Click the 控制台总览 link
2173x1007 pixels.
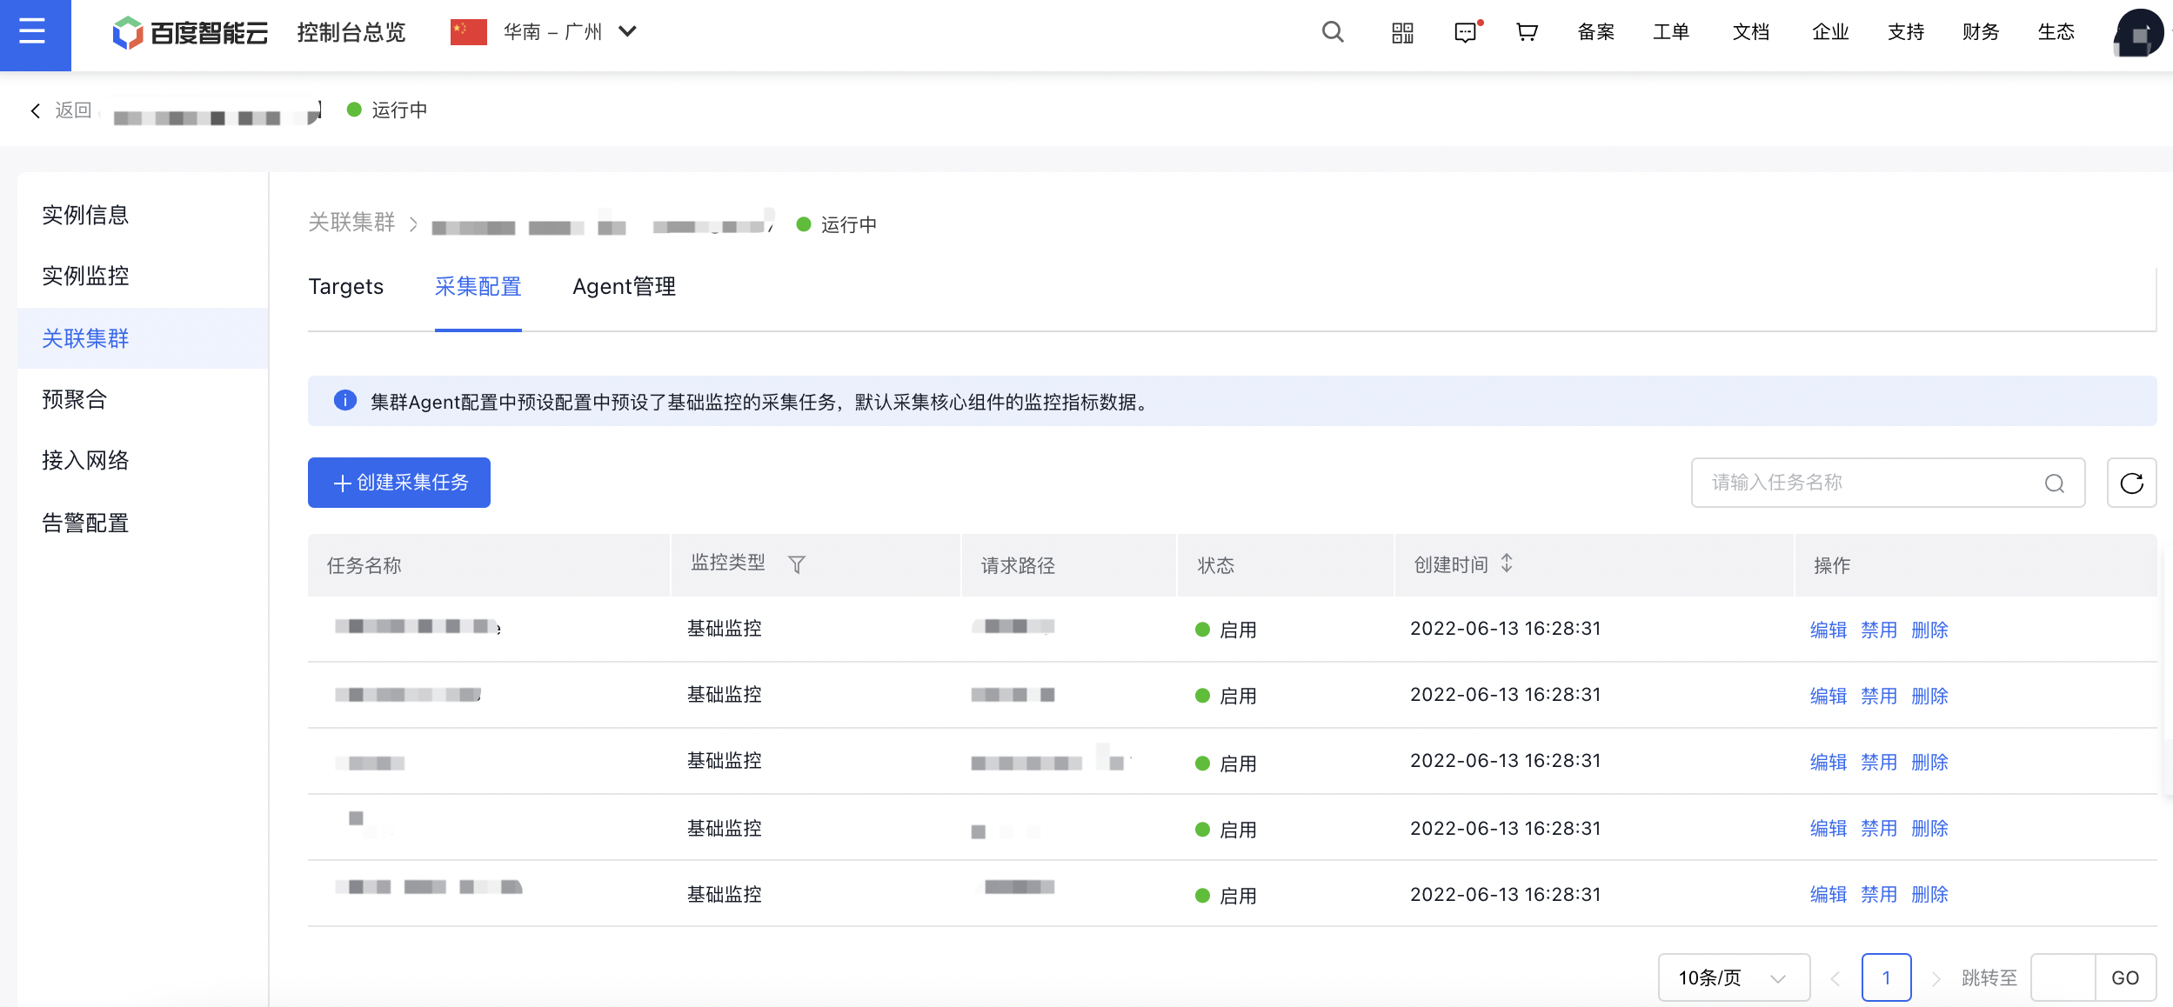[x=351, y=32]
